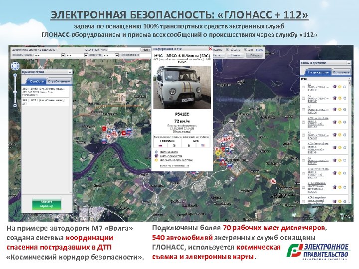The width and height of the screenshot is (359, 269).
Task: Check the seventh vehicle checkbox under МЧС
Action: (304, 160)
